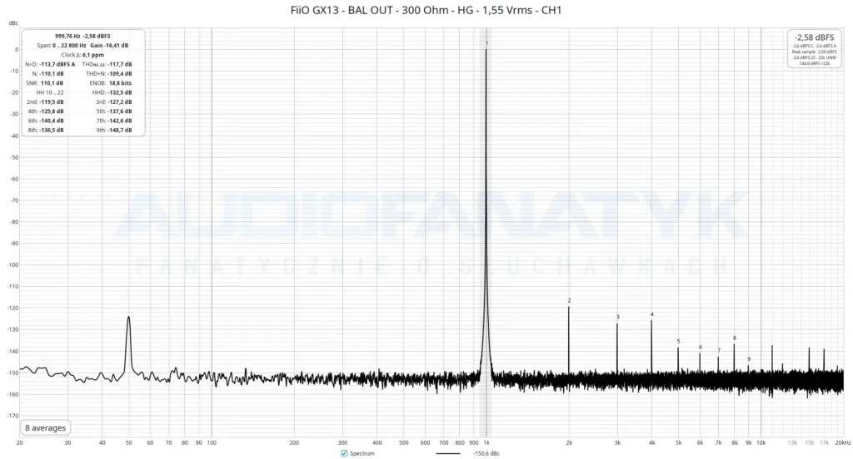853x459 pixels.
Task: Click the THD+N value in distortion panel
Action: [x=120, y=73]
